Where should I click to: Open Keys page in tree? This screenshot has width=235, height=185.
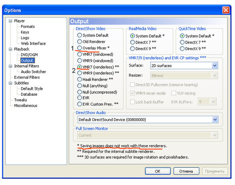tap(25, 32)
